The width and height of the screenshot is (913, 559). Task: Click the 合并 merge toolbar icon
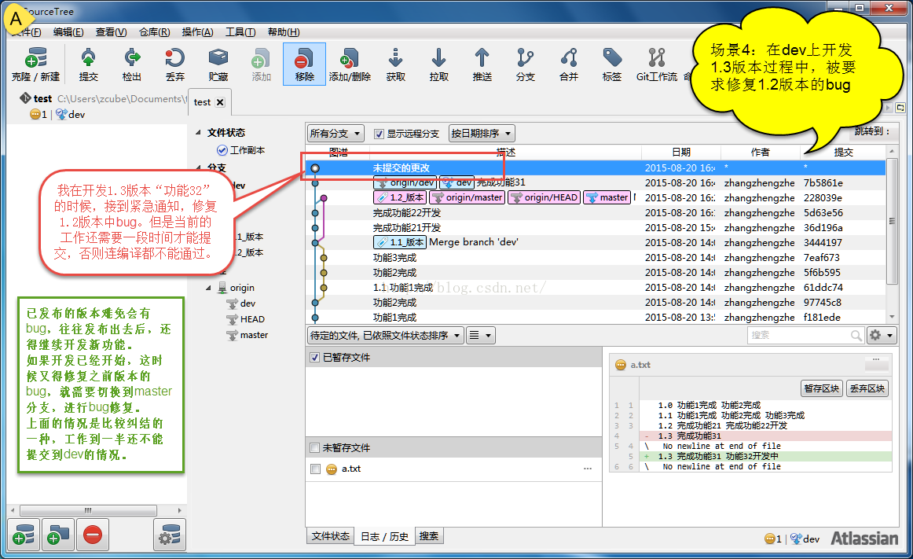(x=569, y=64)
